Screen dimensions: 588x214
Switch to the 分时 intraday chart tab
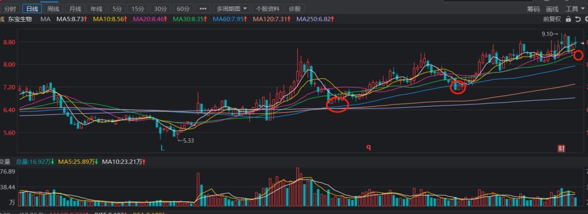pyautogui.click(x=10, y=9)
